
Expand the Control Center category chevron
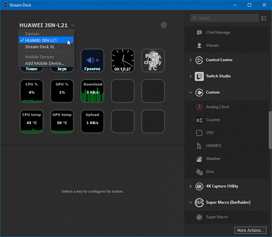[191, 60]
